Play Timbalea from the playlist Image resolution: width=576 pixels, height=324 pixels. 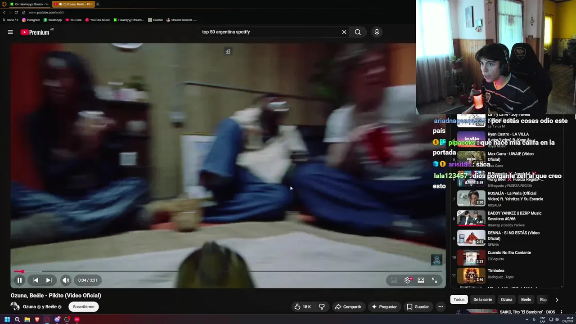[x=506, y=275]
